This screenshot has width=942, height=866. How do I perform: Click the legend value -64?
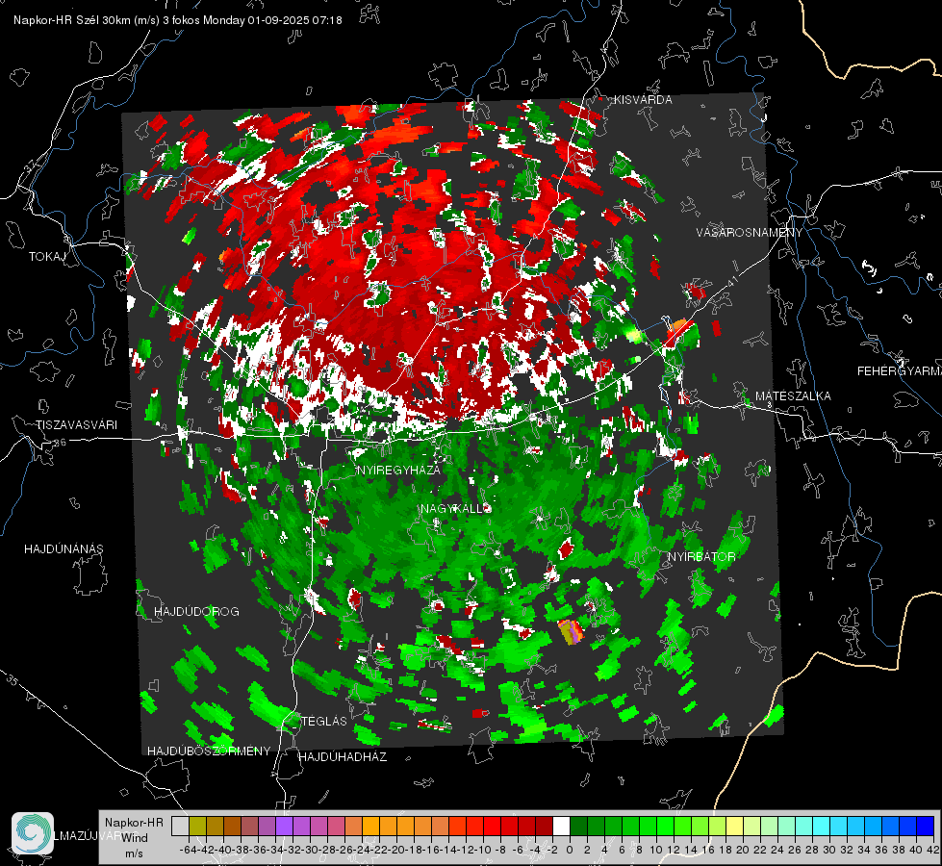coord(188,851)
